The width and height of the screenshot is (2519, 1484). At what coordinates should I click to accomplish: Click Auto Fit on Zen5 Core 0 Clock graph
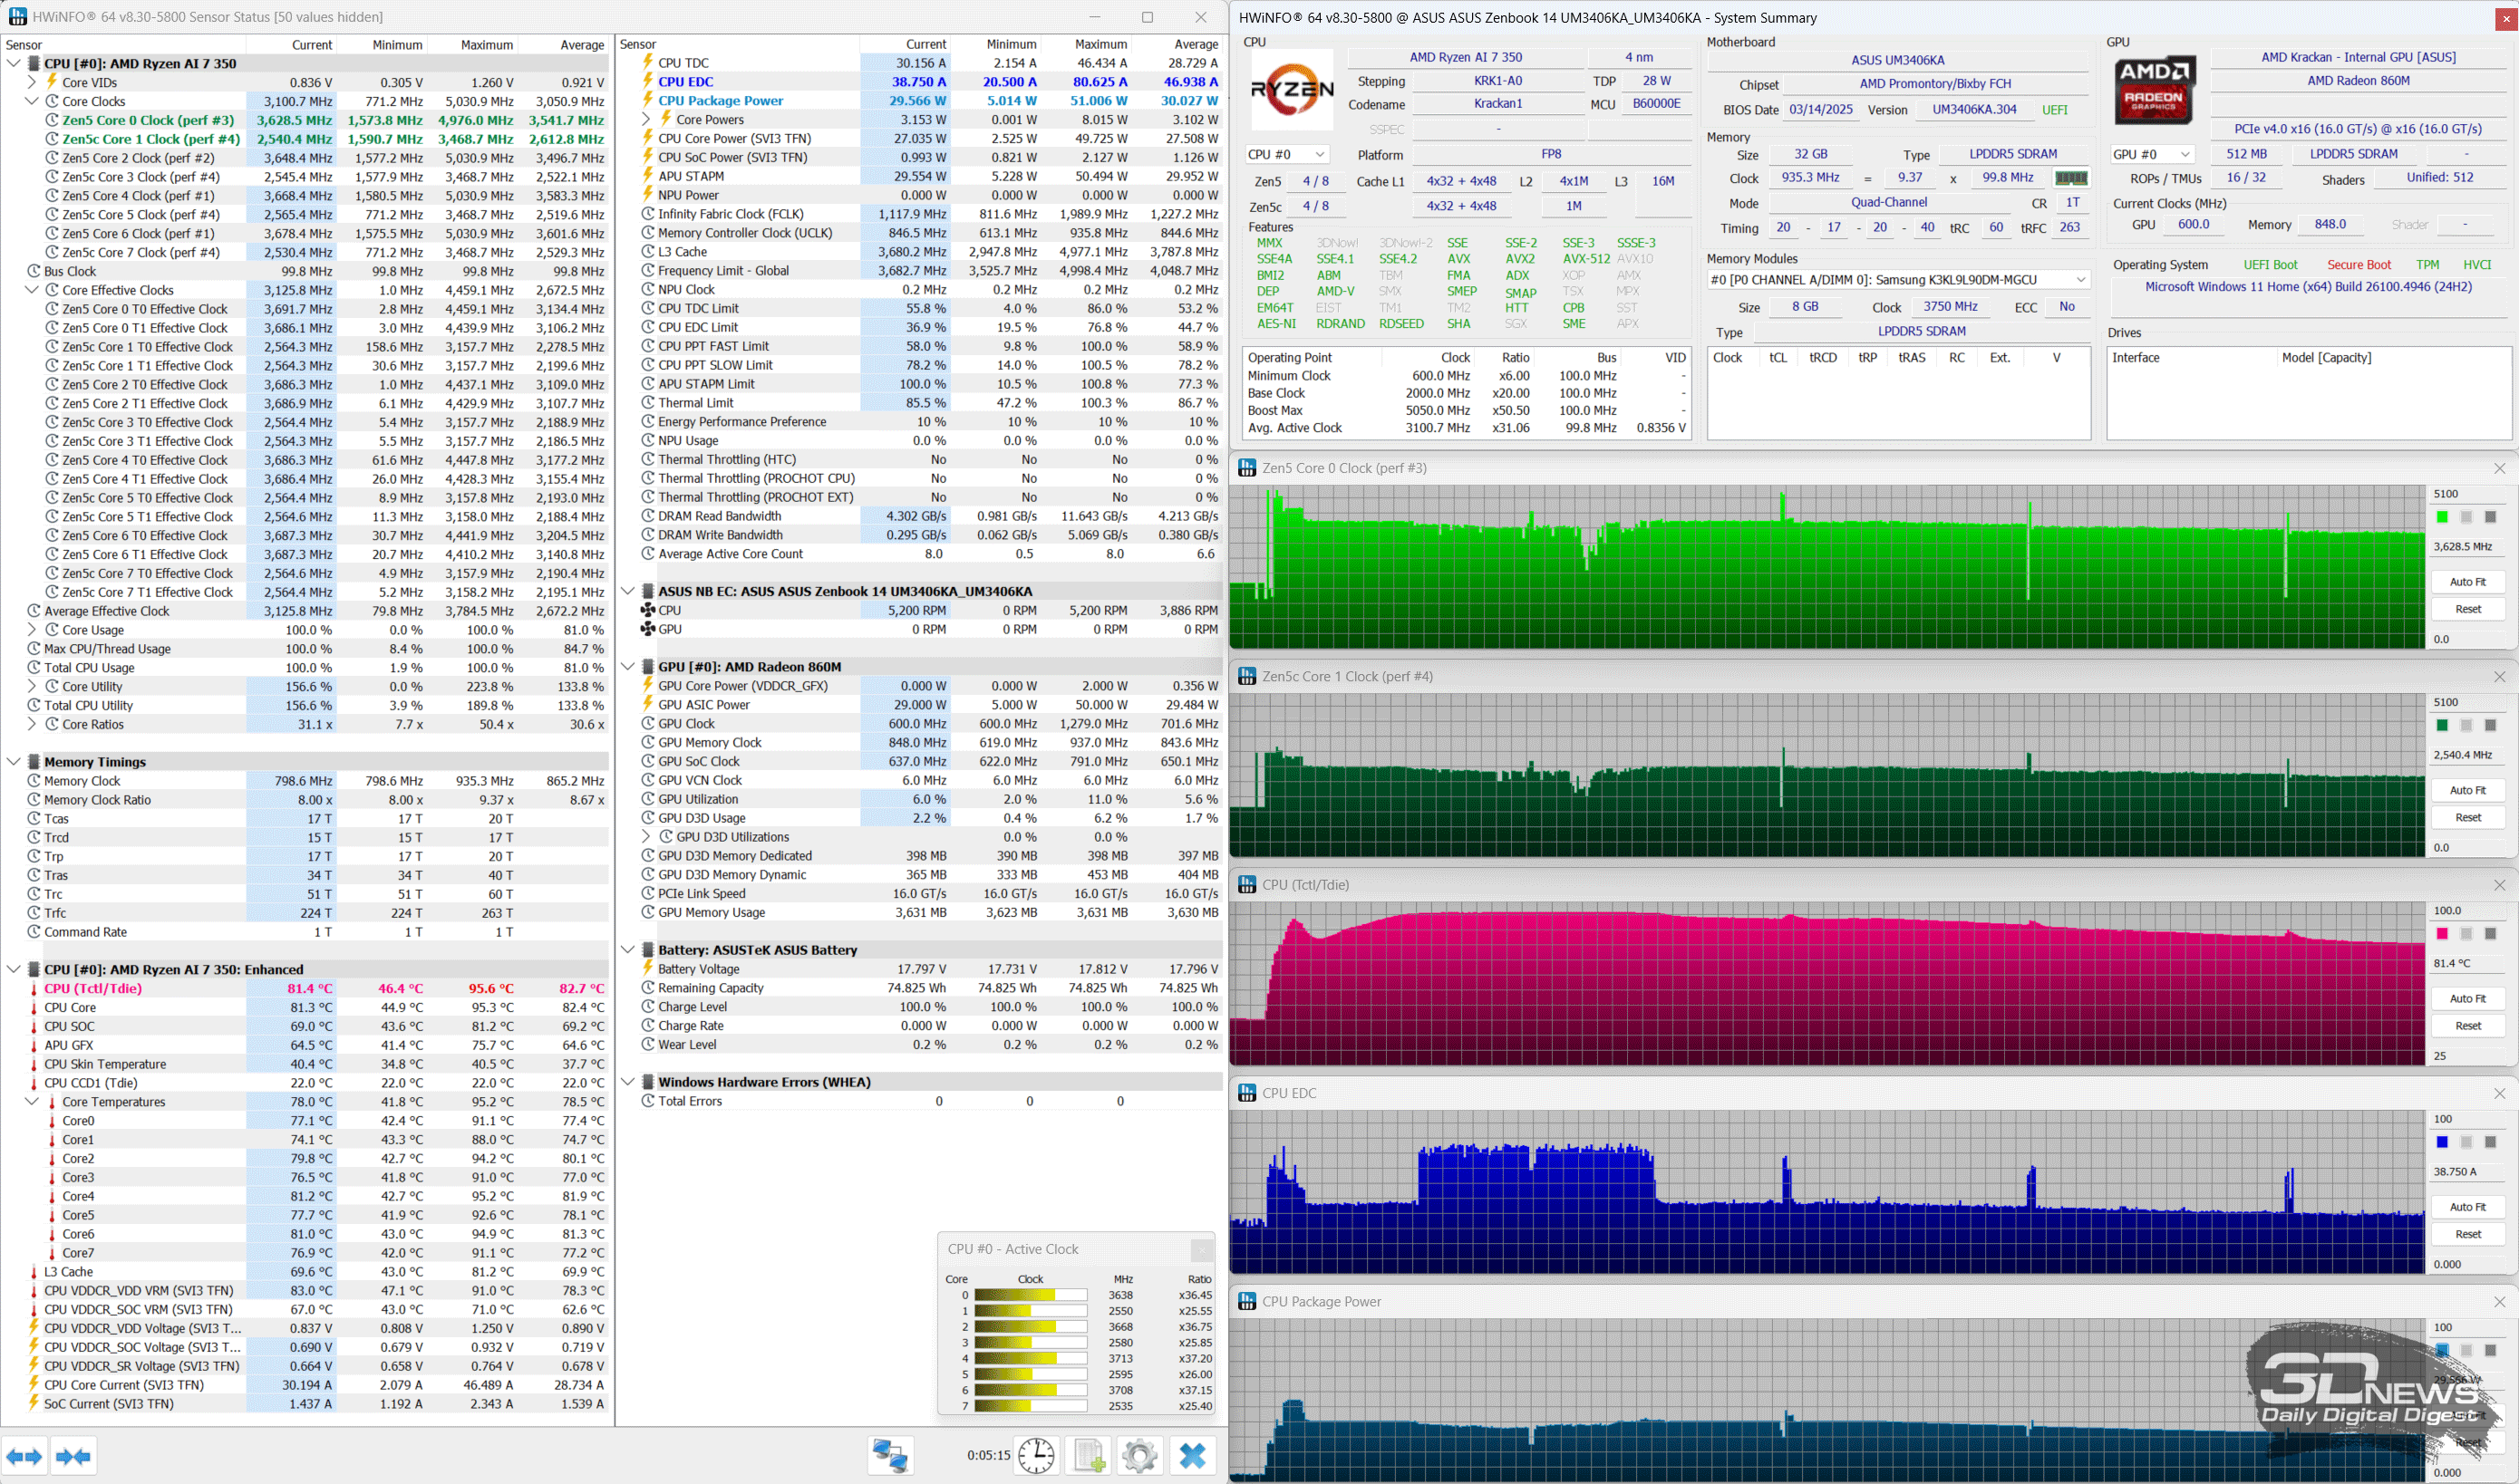(2467, 582)
